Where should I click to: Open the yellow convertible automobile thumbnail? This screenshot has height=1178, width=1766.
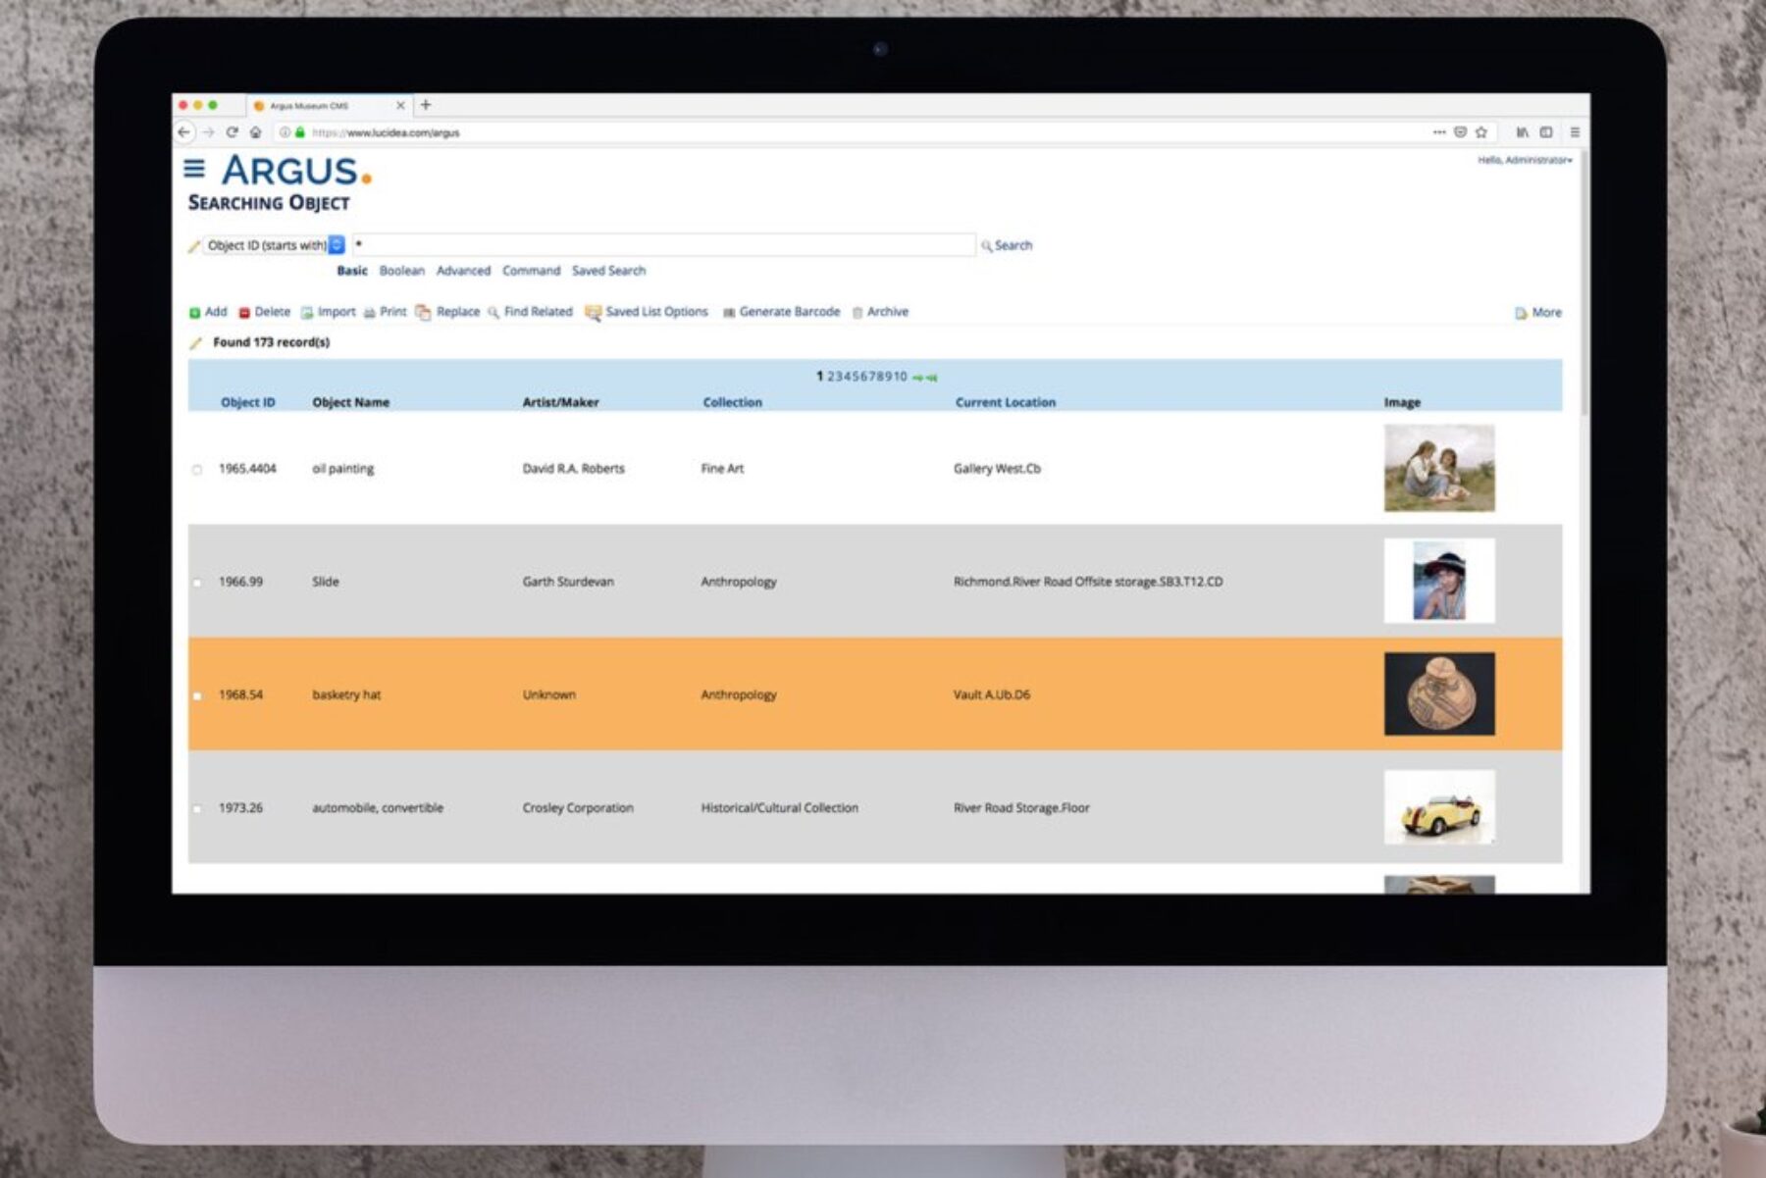pyautogui.click(x=1438, y=807)
